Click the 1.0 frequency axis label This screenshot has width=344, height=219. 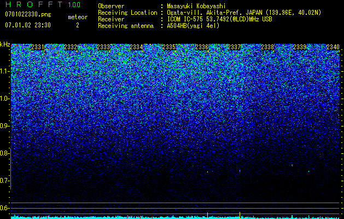(4, 99)
